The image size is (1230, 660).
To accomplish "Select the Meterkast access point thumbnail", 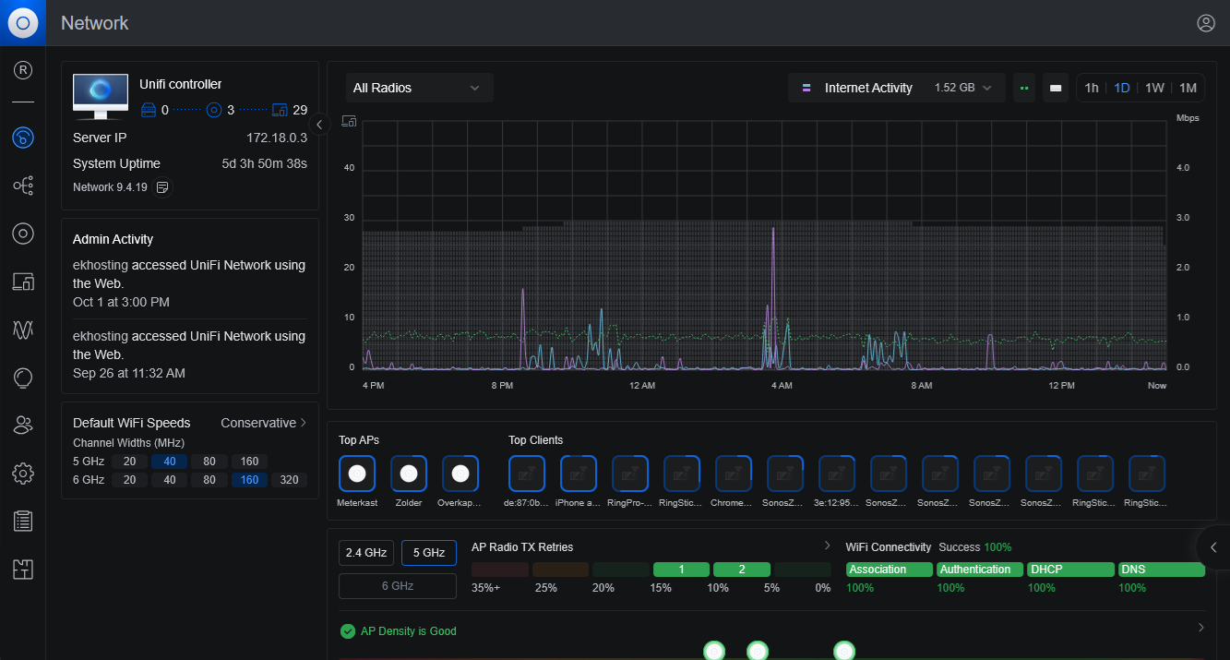I will (357, 474).
